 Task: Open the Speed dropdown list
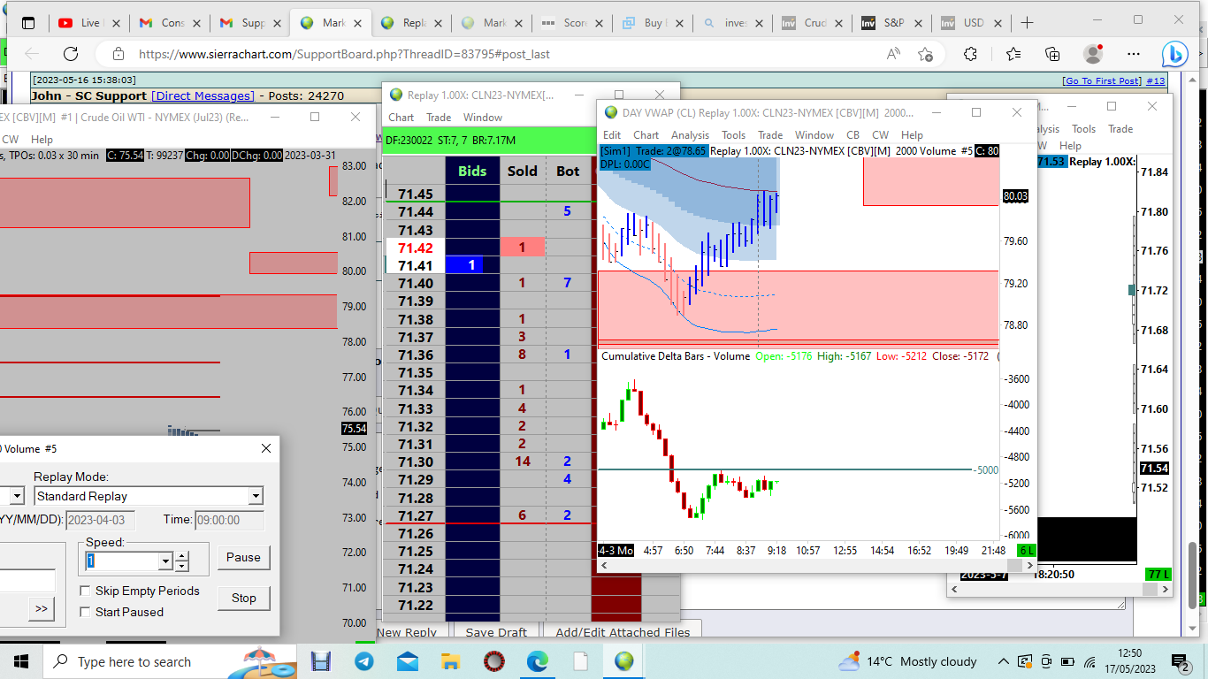(165, 561)
